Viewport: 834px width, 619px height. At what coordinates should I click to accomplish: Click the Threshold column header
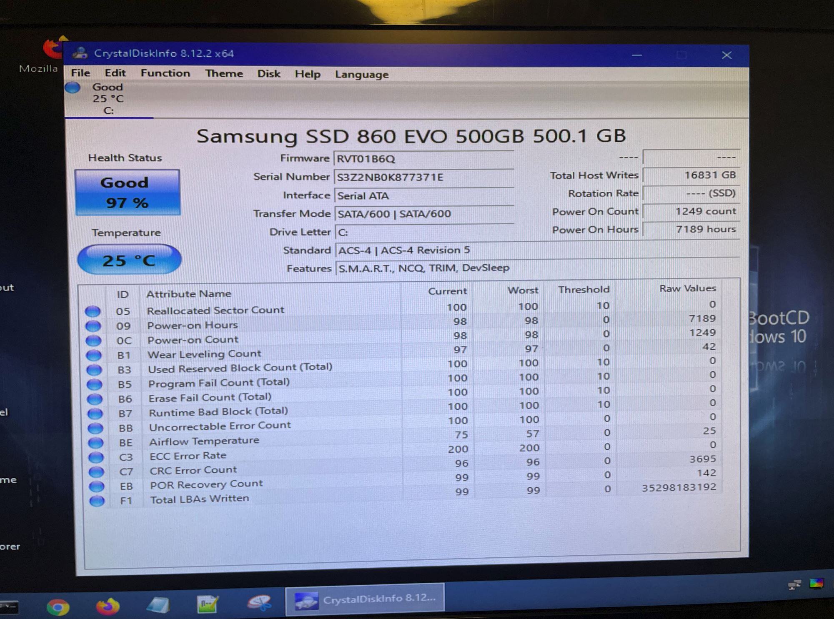click(x=584, y=289)
